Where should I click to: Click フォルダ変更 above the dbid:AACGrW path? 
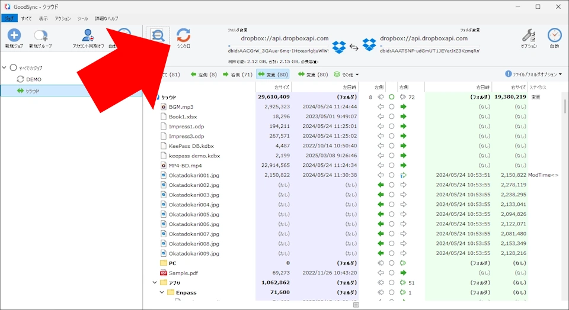pos(238,30)
